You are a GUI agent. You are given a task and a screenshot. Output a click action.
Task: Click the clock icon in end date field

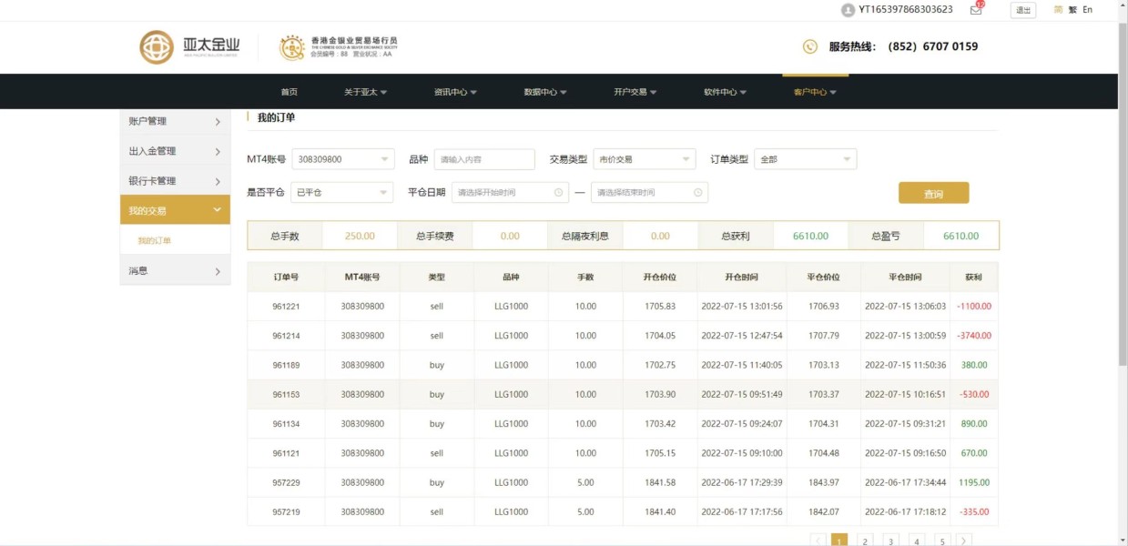[x=698, y=193]
